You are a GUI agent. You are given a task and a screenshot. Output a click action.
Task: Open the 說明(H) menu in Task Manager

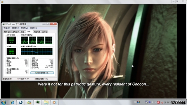[x=33, y=28]
